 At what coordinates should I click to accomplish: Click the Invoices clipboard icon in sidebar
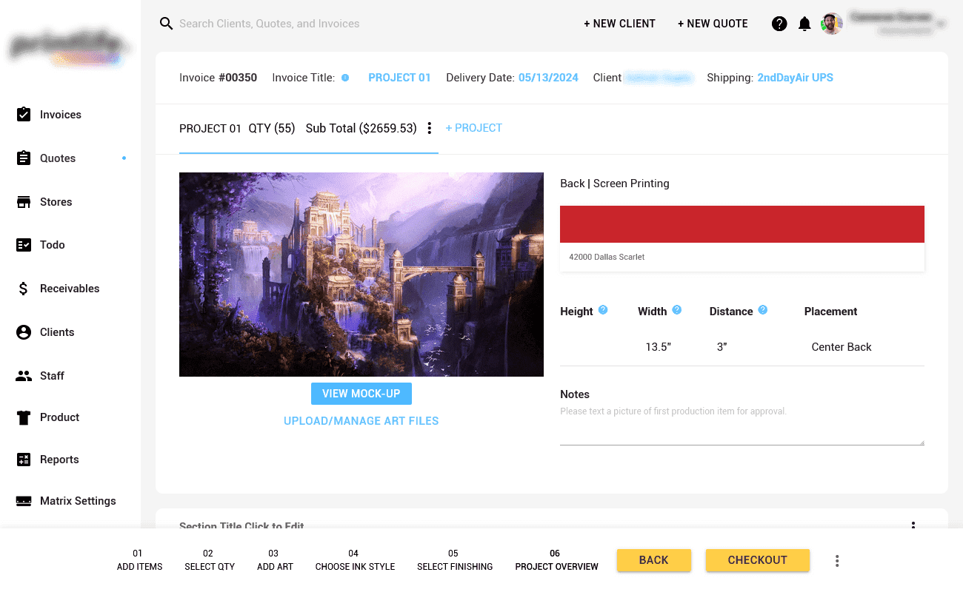coord(24,115)
